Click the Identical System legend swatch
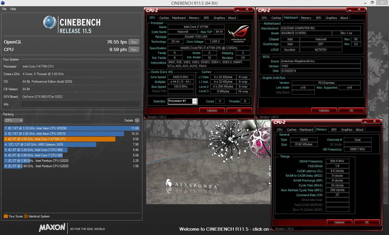Screen dimensions: 389x235 coord(26,216)
